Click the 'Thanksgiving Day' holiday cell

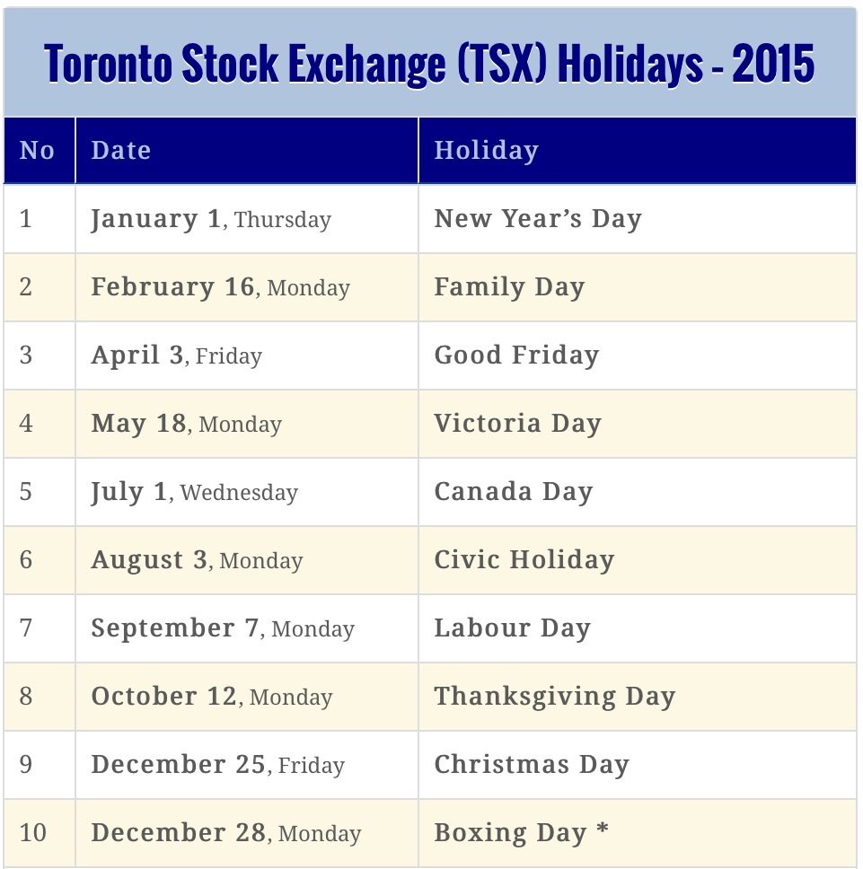(x=554, y=697)
